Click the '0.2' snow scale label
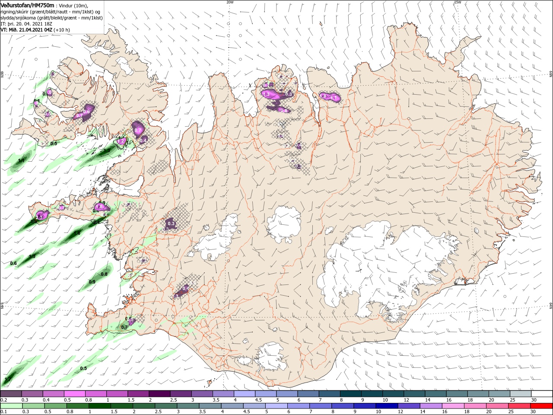 point(3,400)
